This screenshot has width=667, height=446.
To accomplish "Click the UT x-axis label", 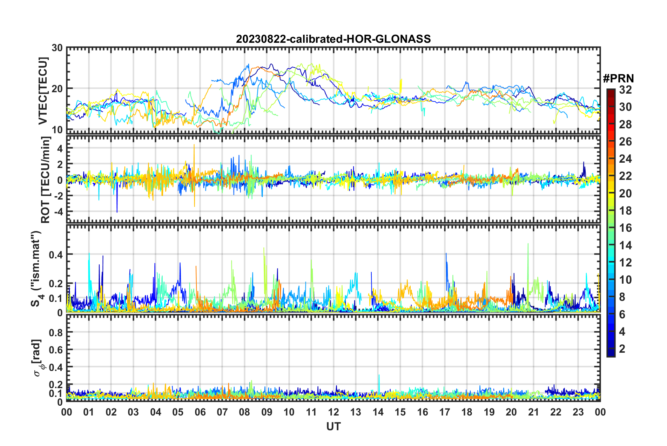I will [333, 426].
